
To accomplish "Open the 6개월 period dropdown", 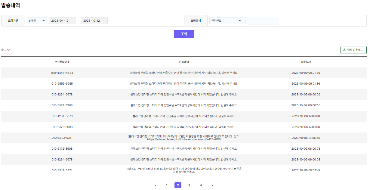I will click(x=37, y=21).
